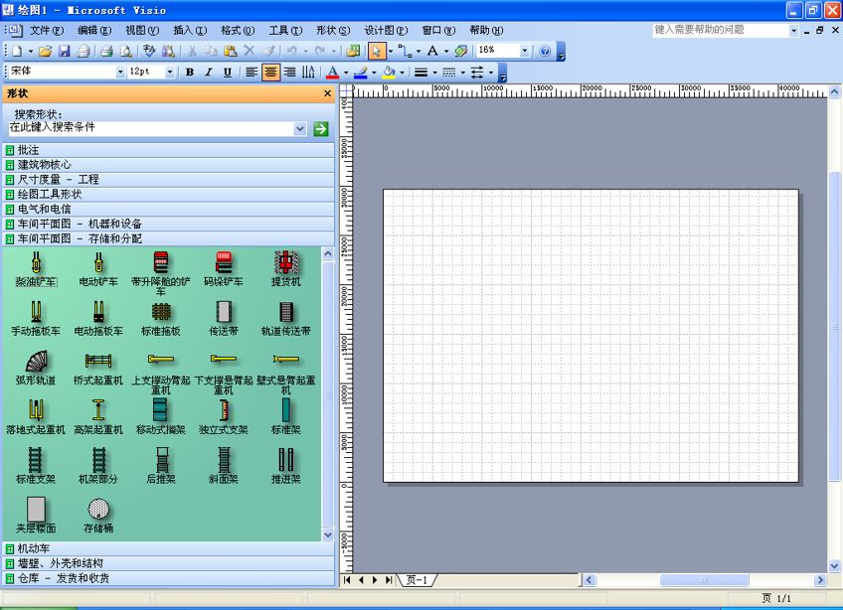
Task: Click the Open folder toolbar icon
Action: (45, 51)
